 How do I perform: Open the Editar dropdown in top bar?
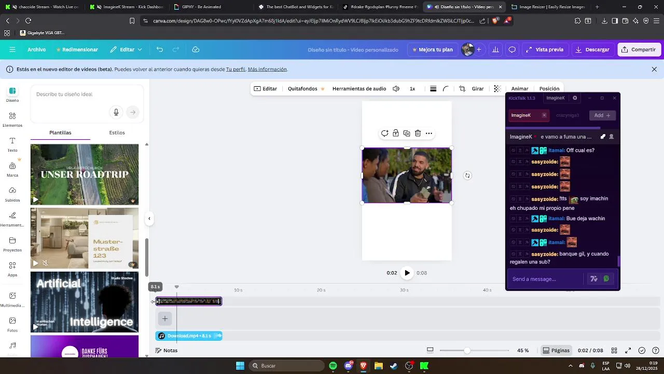point(126,49)
